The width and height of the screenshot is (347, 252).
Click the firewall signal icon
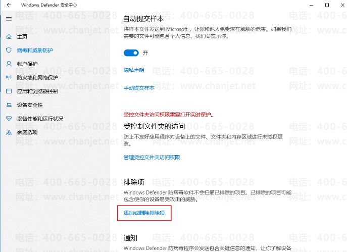pos(9,77)
